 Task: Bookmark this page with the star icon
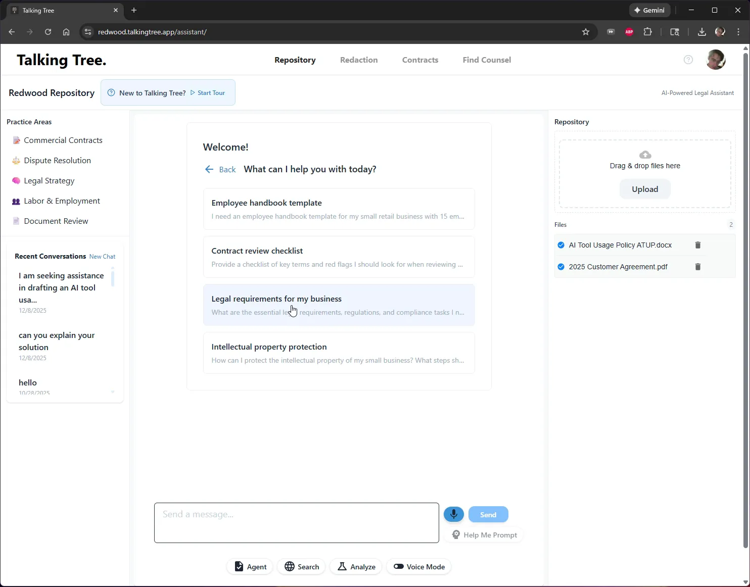[586, 32]
